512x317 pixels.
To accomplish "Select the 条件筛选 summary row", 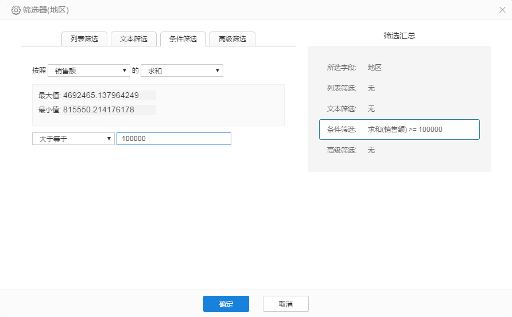I will pyautogui.click(x=399, y=130).
